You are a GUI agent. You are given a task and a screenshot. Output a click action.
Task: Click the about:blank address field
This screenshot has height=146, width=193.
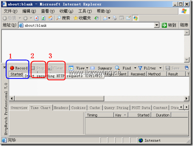tap(86, 25)
